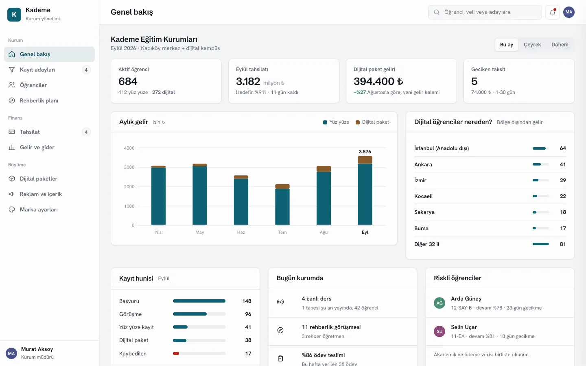This screenshot has width=586, height=366.
Task: Click the Kayıt adayları count badge
Action: click(x=86, y=70)
